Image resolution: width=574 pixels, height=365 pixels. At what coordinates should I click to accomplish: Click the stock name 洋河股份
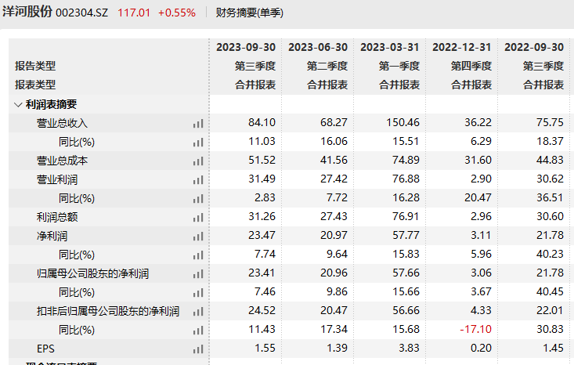pyautogui.click(x=27, y=12)
